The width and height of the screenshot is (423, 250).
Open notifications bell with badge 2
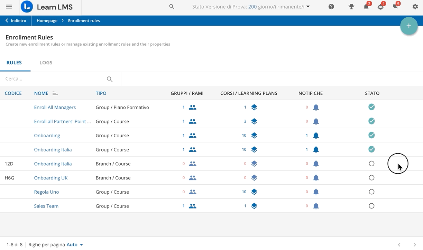pyautogui.click(x=366, y=7)
